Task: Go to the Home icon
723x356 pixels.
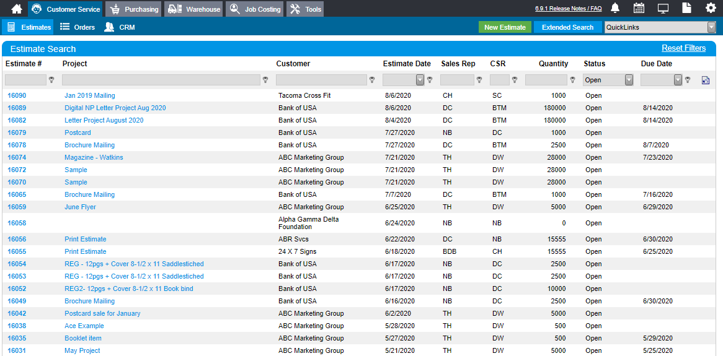Action: [16, 8]
